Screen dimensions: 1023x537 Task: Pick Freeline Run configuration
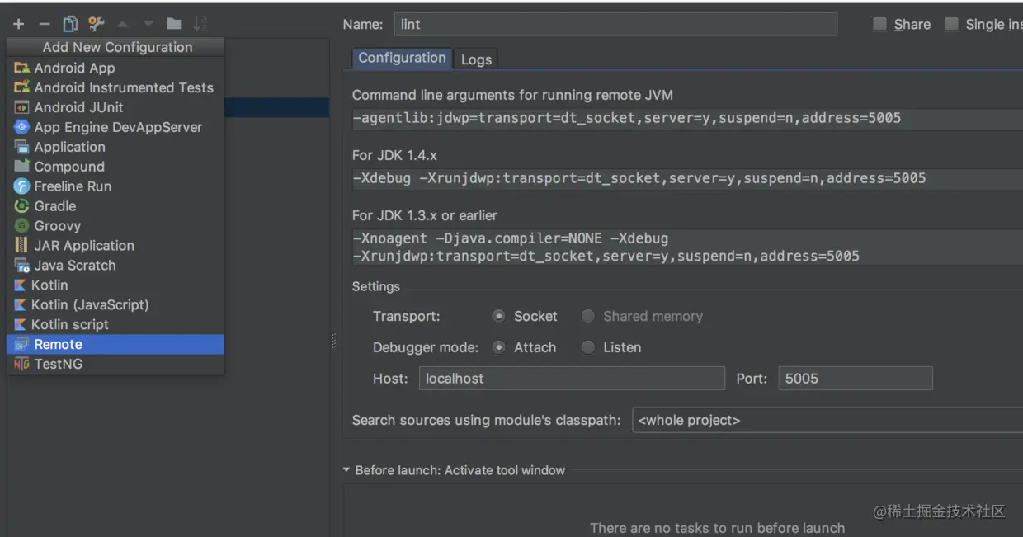coord(115,186)
